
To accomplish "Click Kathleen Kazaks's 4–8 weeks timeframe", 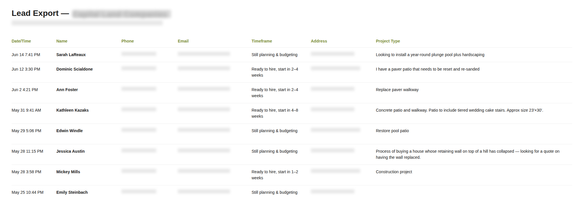I will [275, 113].
